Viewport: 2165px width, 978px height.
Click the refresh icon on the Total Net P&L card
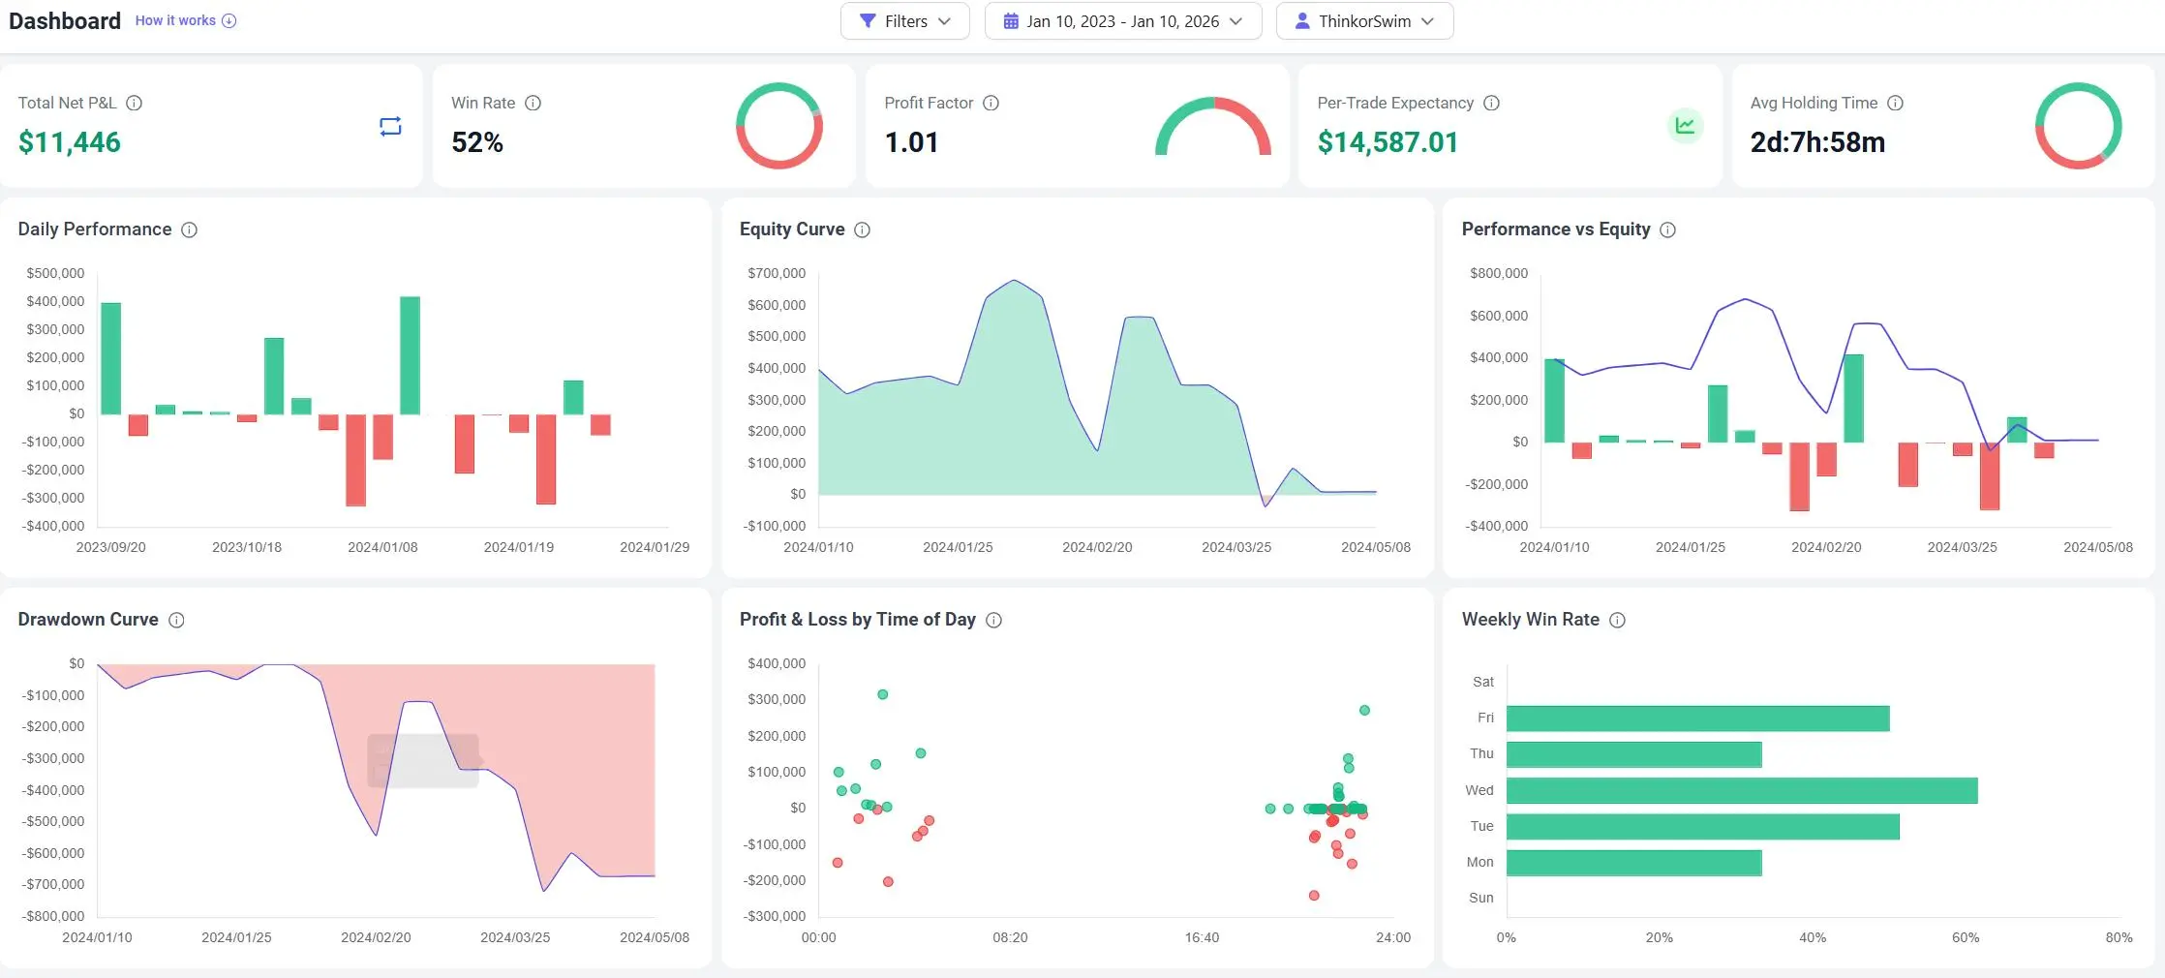(x=390, y=126)
